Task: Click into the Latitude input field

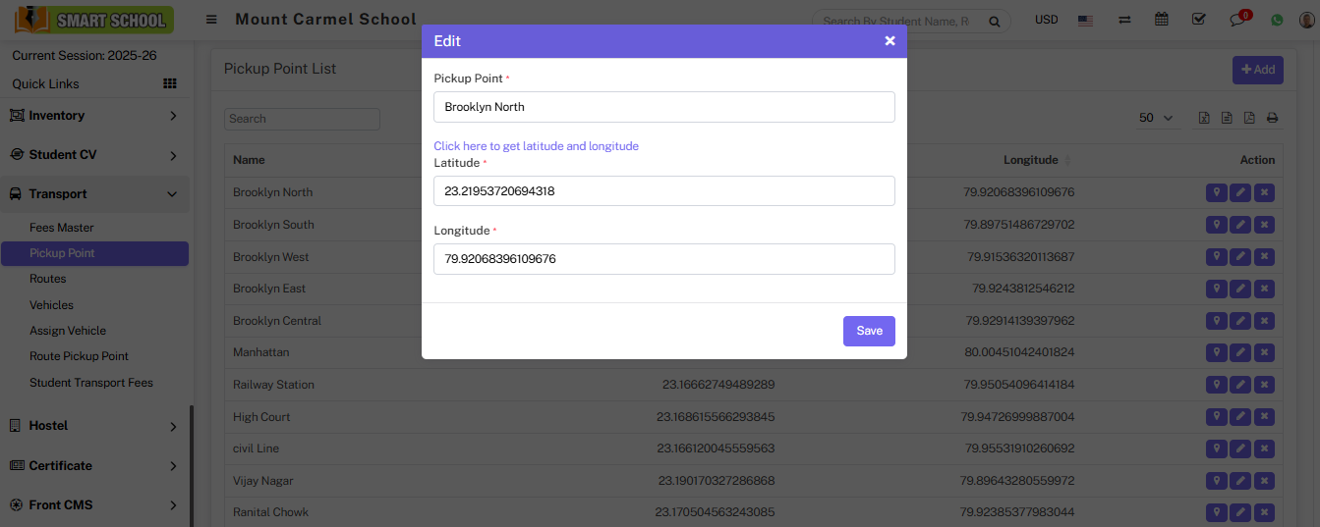Action: (663, 191)
